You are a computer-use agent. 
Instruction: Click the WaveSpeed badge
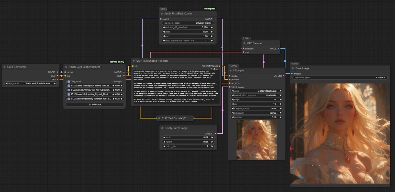pos(209,9)
